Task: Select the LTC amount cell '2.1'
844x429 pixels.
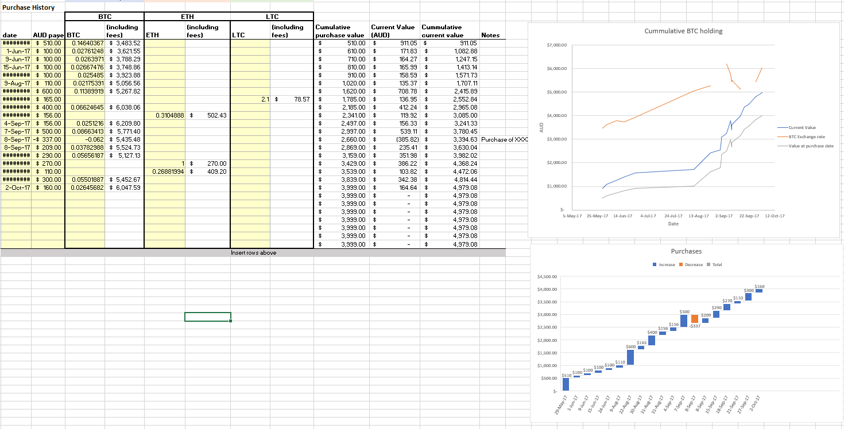Action: (x=250, y=99)
